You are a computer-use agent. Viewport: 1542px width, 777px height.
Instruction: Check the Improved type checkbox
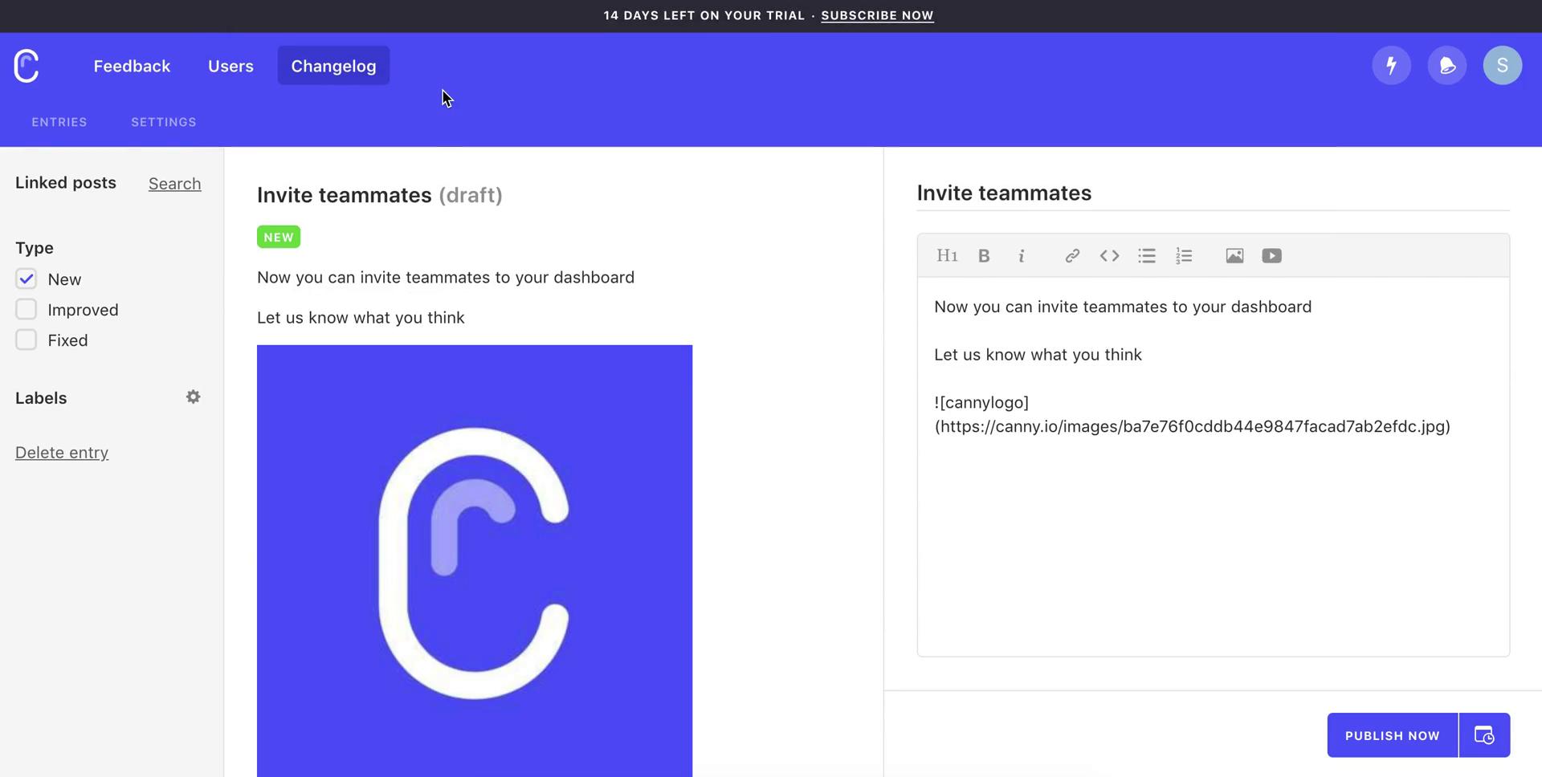point(27,310)
